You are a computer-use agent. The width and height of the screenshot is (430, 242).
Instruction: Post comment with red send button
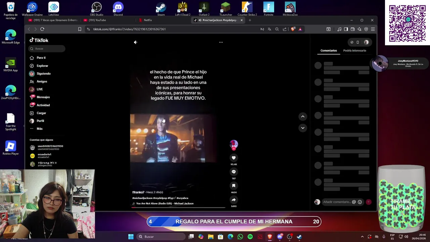(369, 202)
